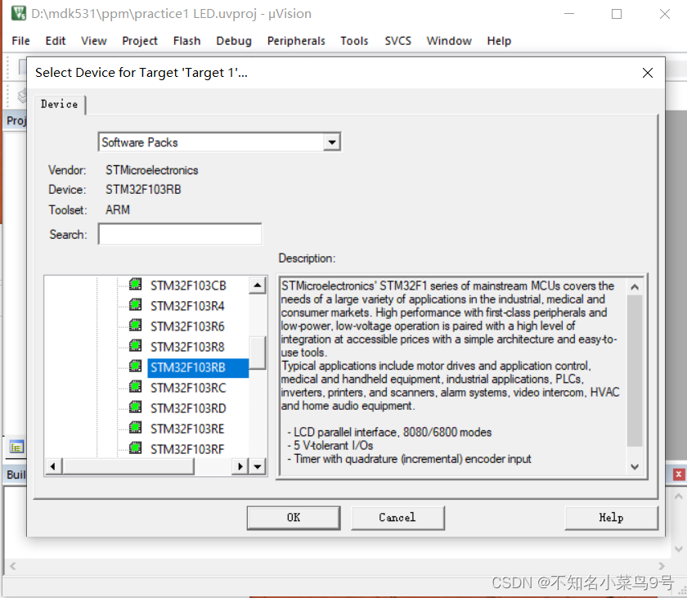The width and height of the screenshot is (687, 598).
Task: Click the chip icon beside STM32F103R4
Action: [136, 304]
